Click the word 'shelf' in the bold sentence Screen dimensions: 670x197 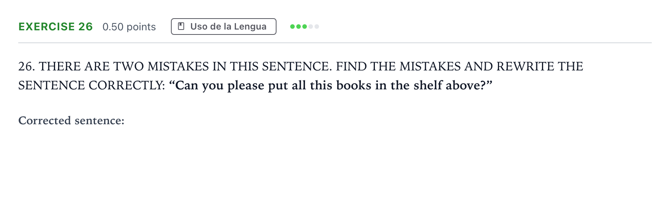pos(428,85)
